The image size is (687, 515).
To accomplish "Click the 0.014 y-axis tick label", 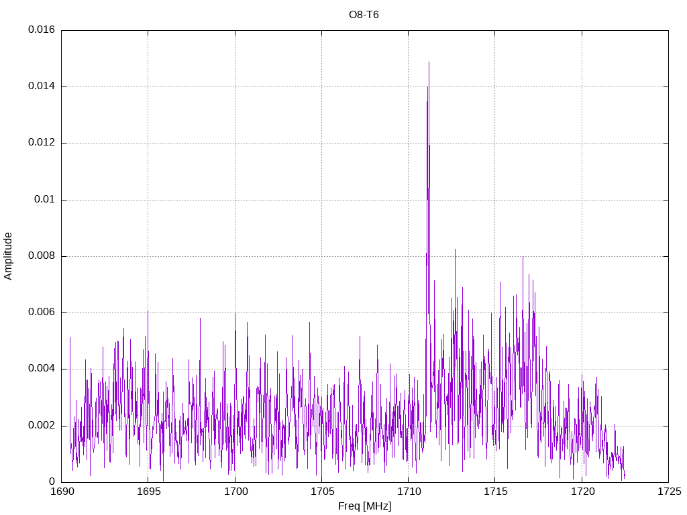I will [42, 87].
